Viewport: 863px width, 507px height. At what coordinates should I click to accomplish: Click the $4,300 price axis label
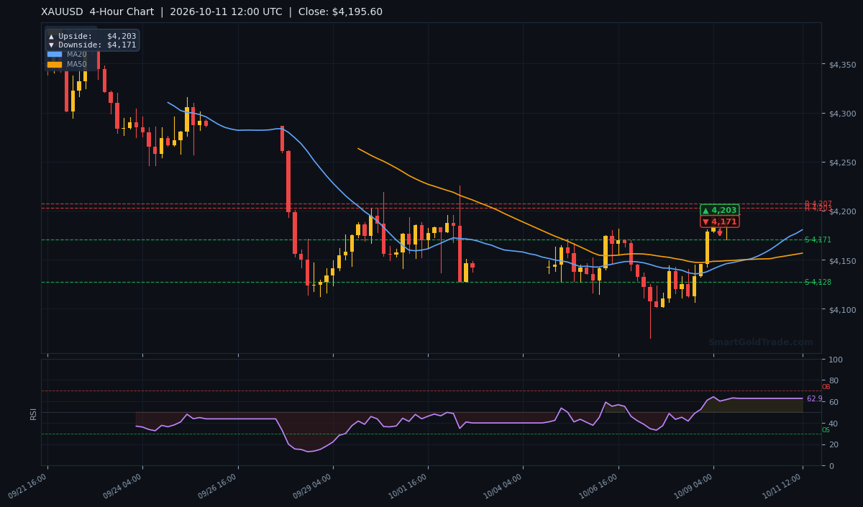pyautogui.click(x=842, y=114)
